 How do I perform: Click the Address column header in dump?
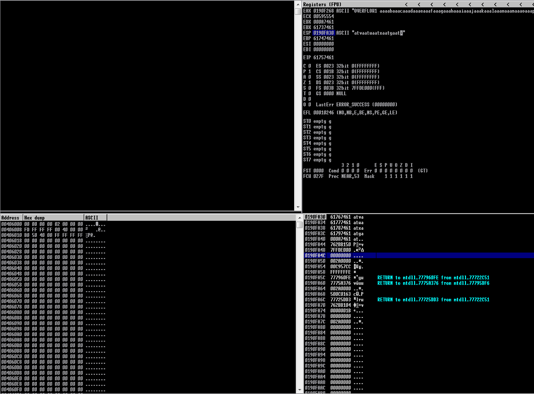12,218
